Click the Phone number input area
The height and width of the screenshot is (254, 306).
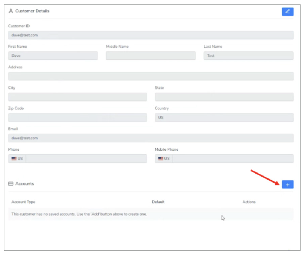pyautogui.click(x=86, y=159)
